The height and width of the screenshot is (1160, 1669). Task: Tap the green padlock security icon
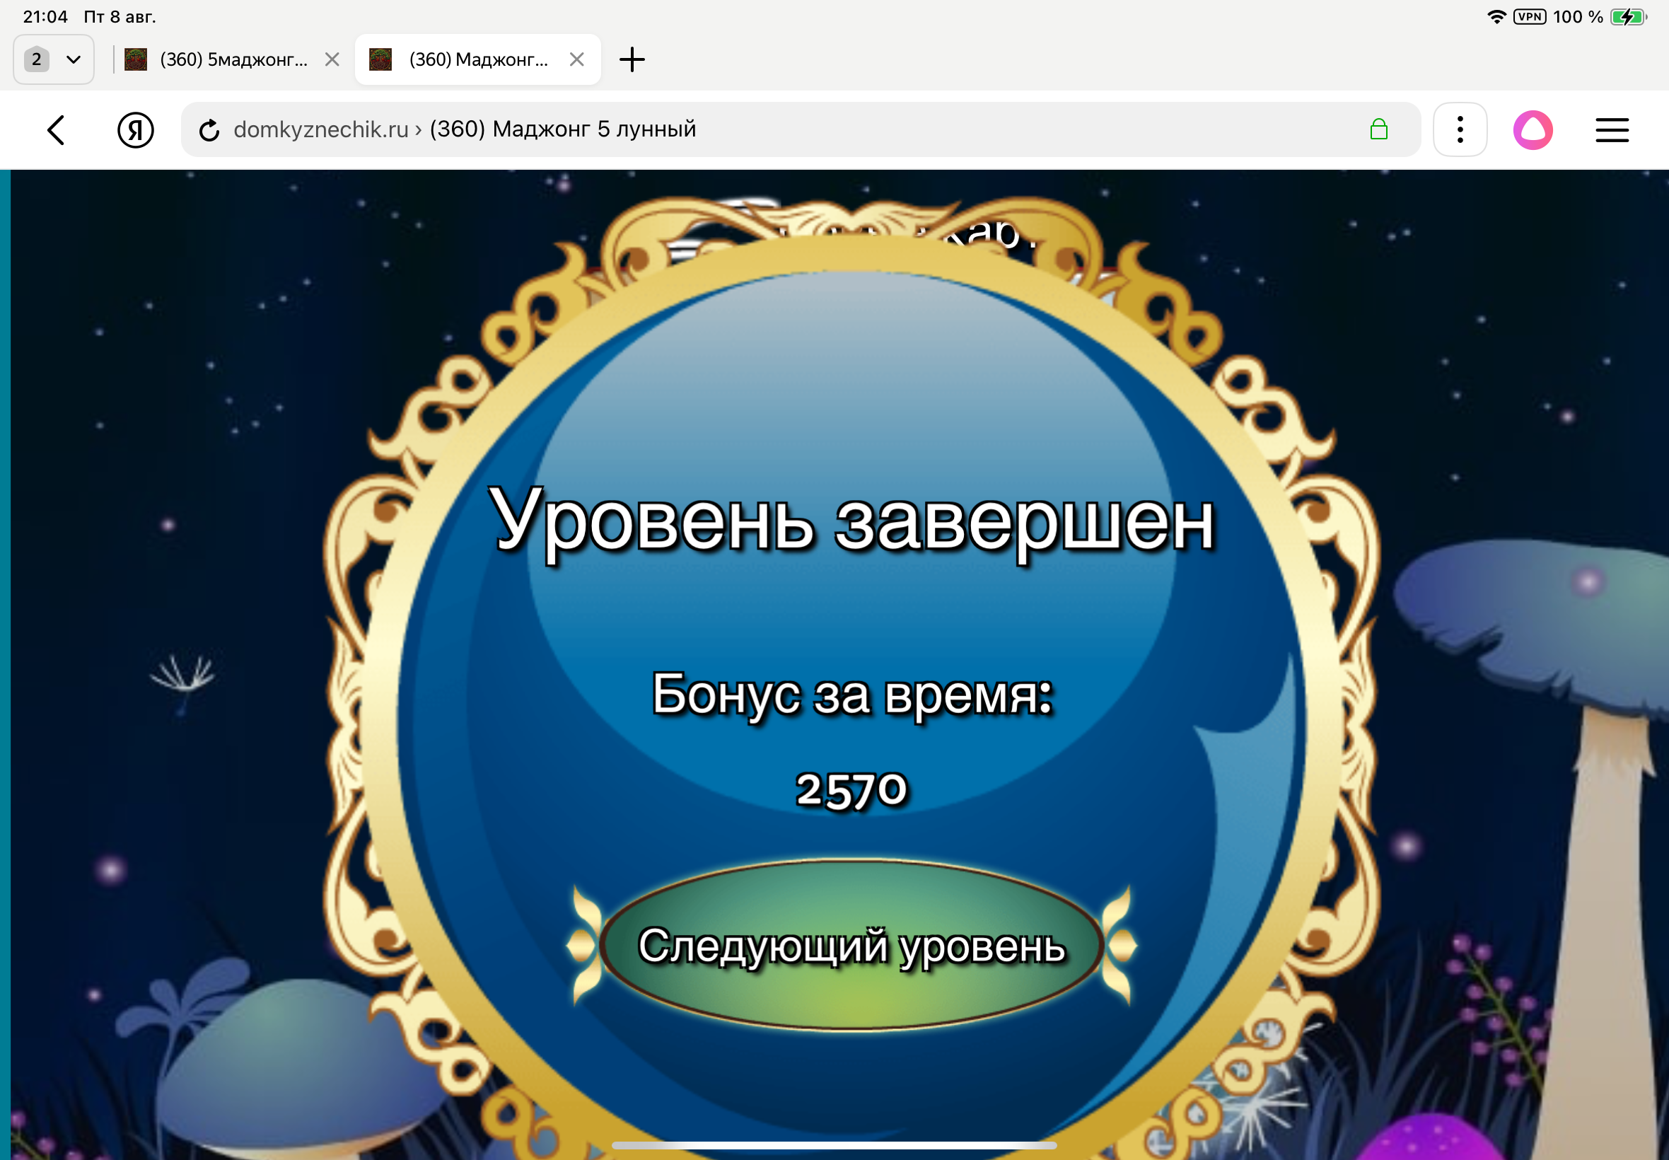(x=1378, y=129)
